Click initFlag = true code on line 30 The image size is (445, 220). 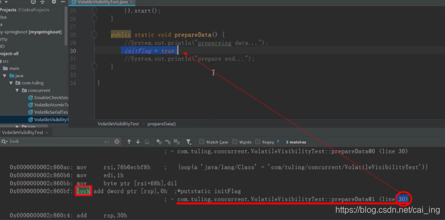point(151,50)
